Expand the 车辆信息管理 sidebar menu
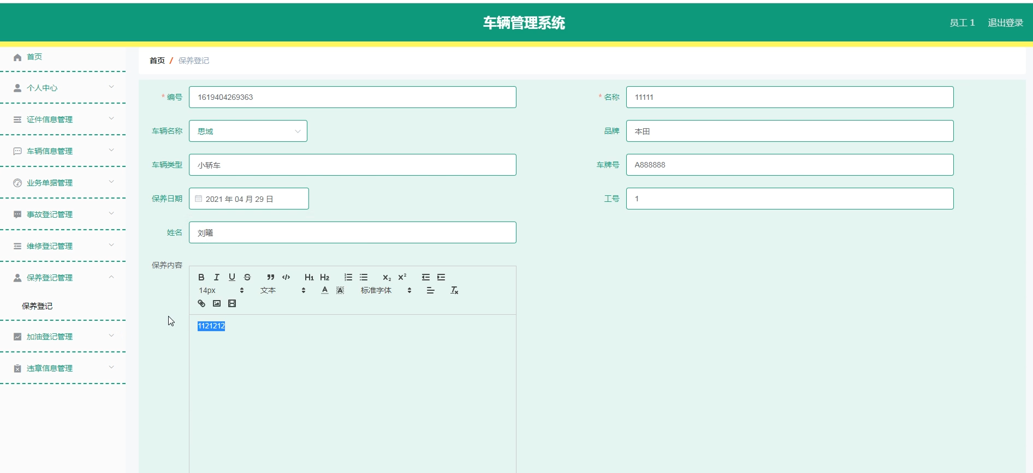Viewport: 1033px width, 473px height. pyautogui.click(x=63, y=151)
